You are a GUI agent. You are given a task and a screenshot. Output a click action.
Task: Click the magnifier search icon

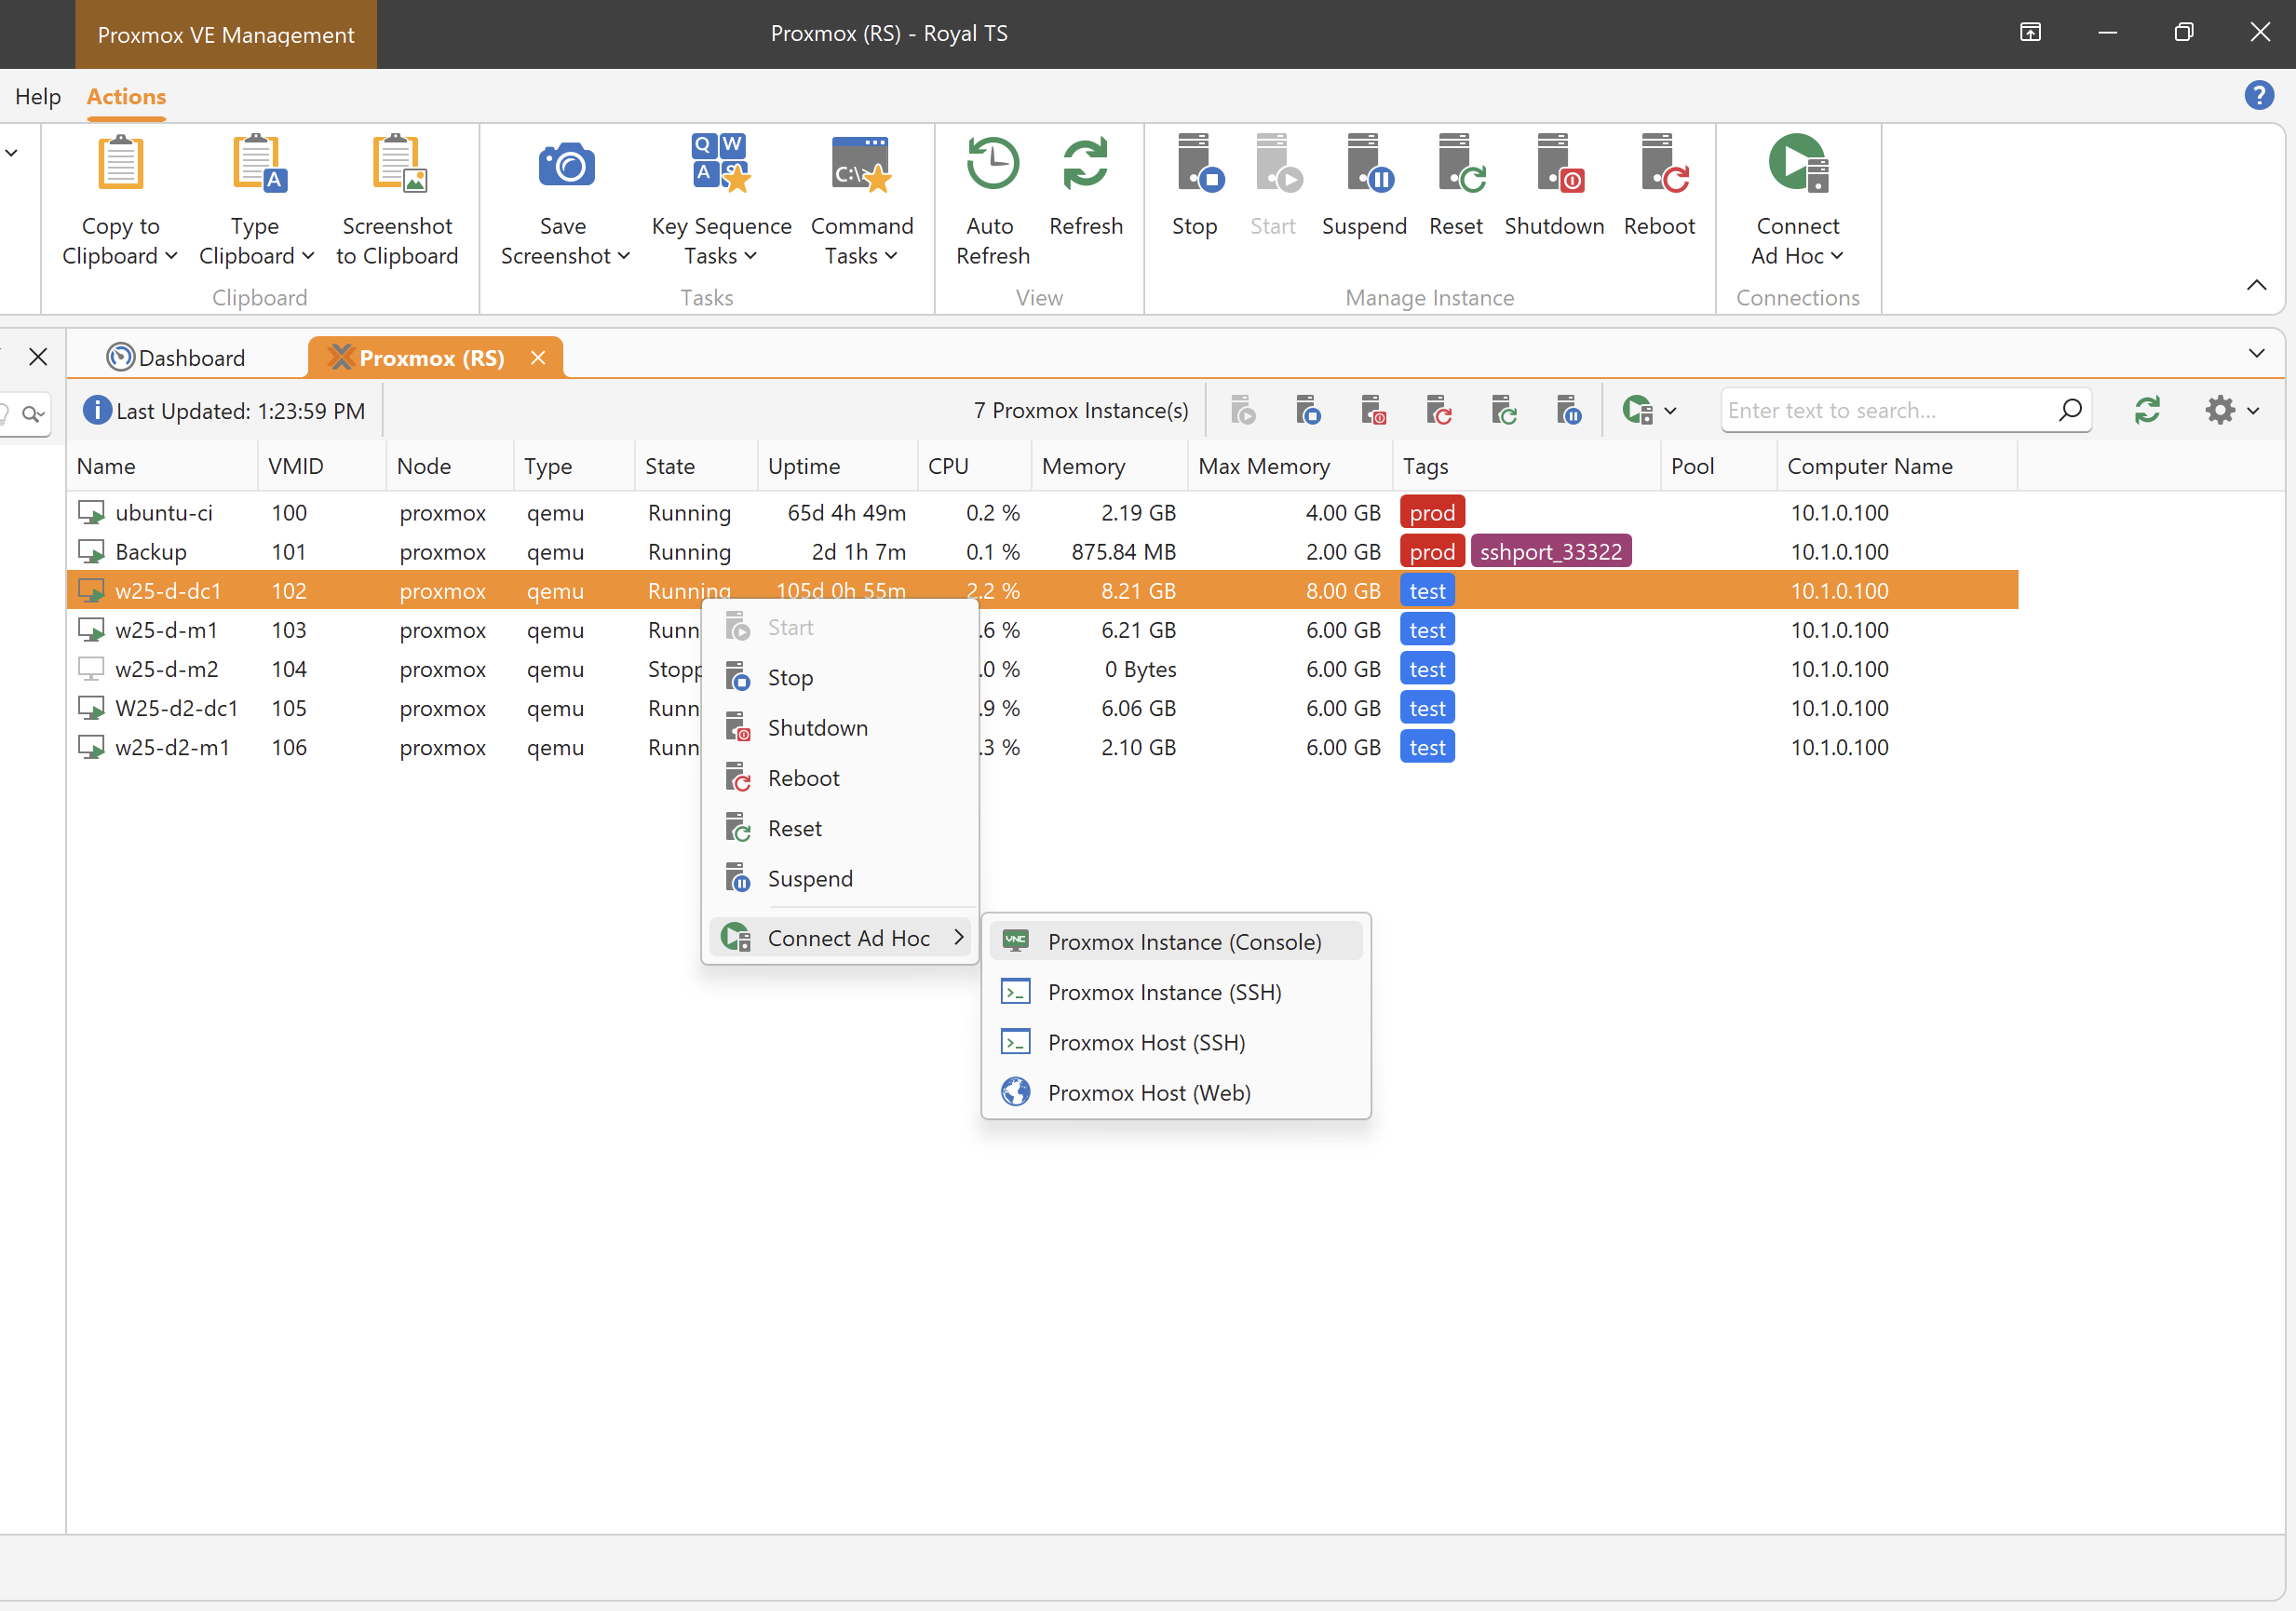pos(2070,410)
